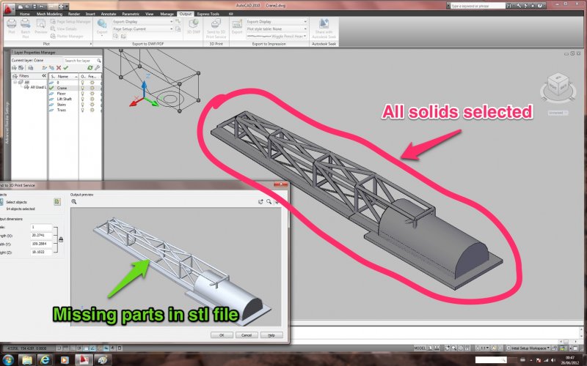Toggle On lightbulb for Crane layer

point(83,88)
